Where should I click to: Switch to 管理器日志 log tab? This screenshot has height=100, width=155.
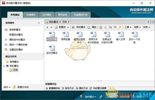click(x=53, y=88)
